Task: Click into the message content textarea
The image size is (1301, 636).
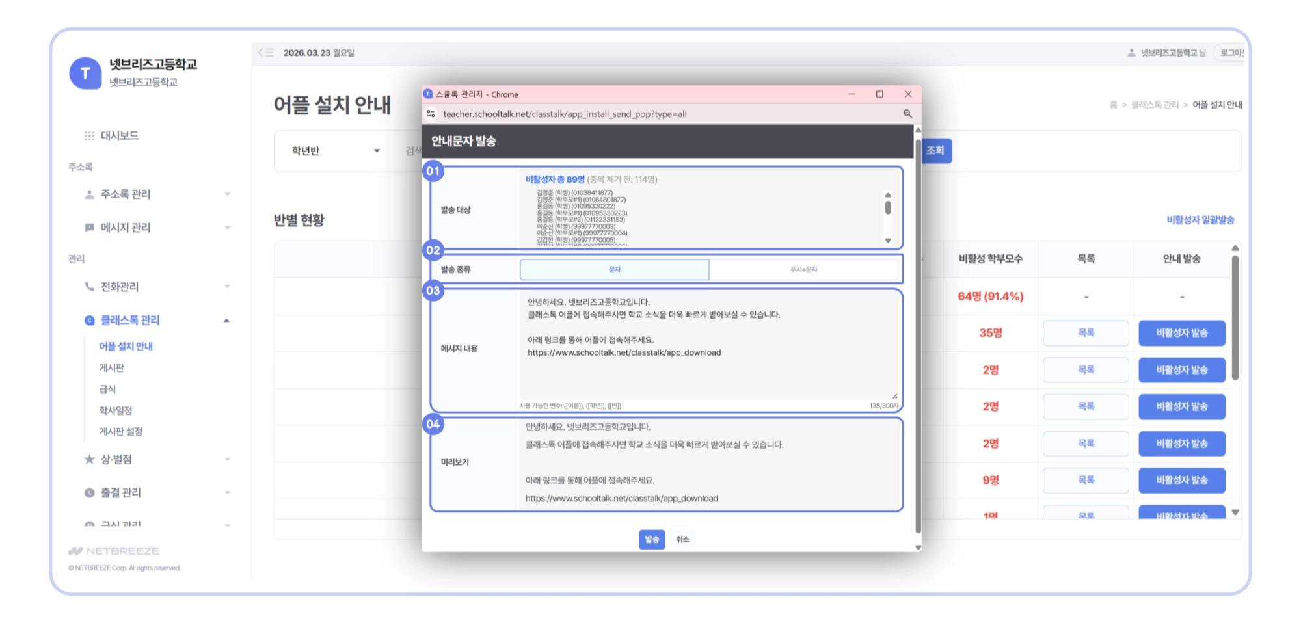Action: [x=709, y=345]
